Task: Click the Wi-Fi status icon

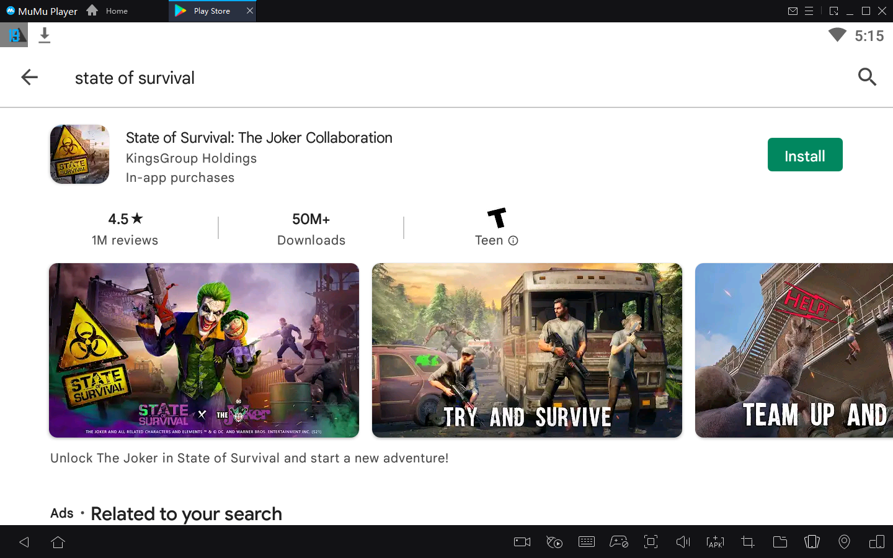Action: coord(837,35)
